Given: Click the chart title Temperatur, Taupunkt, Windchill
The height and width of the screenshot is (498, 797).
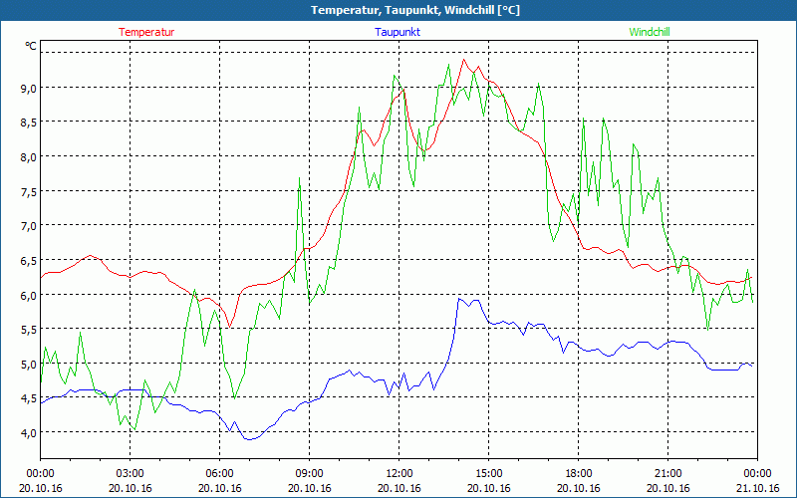Looking at the screenshot, I should pyautogui.click(x=415, y=10).
